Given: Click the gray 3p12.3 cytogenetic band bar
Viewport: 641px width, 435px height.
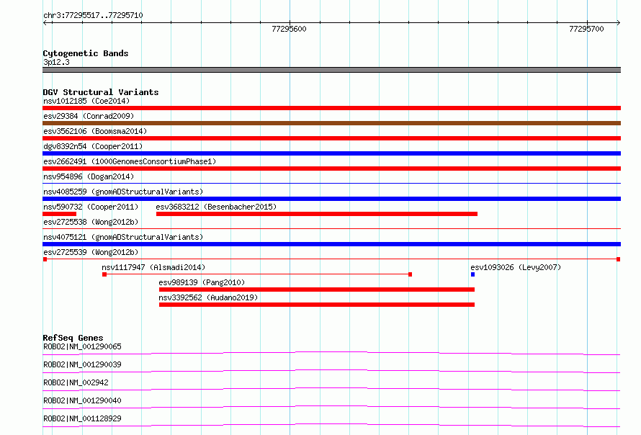Looking at the screenshot, I should 331,70.
